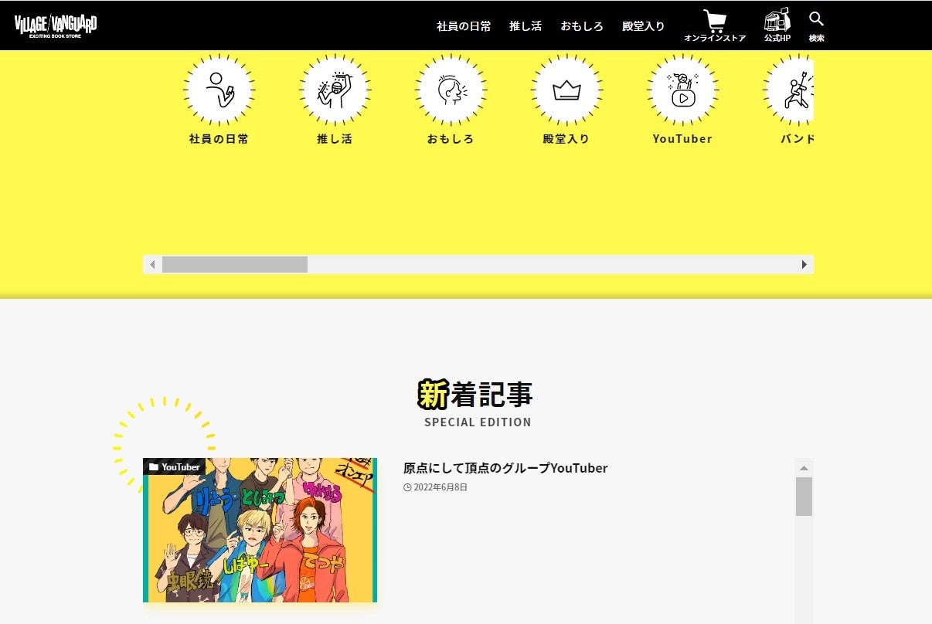Select the 推し活 fan-cheering circle icon

click(x=335, y=89)
